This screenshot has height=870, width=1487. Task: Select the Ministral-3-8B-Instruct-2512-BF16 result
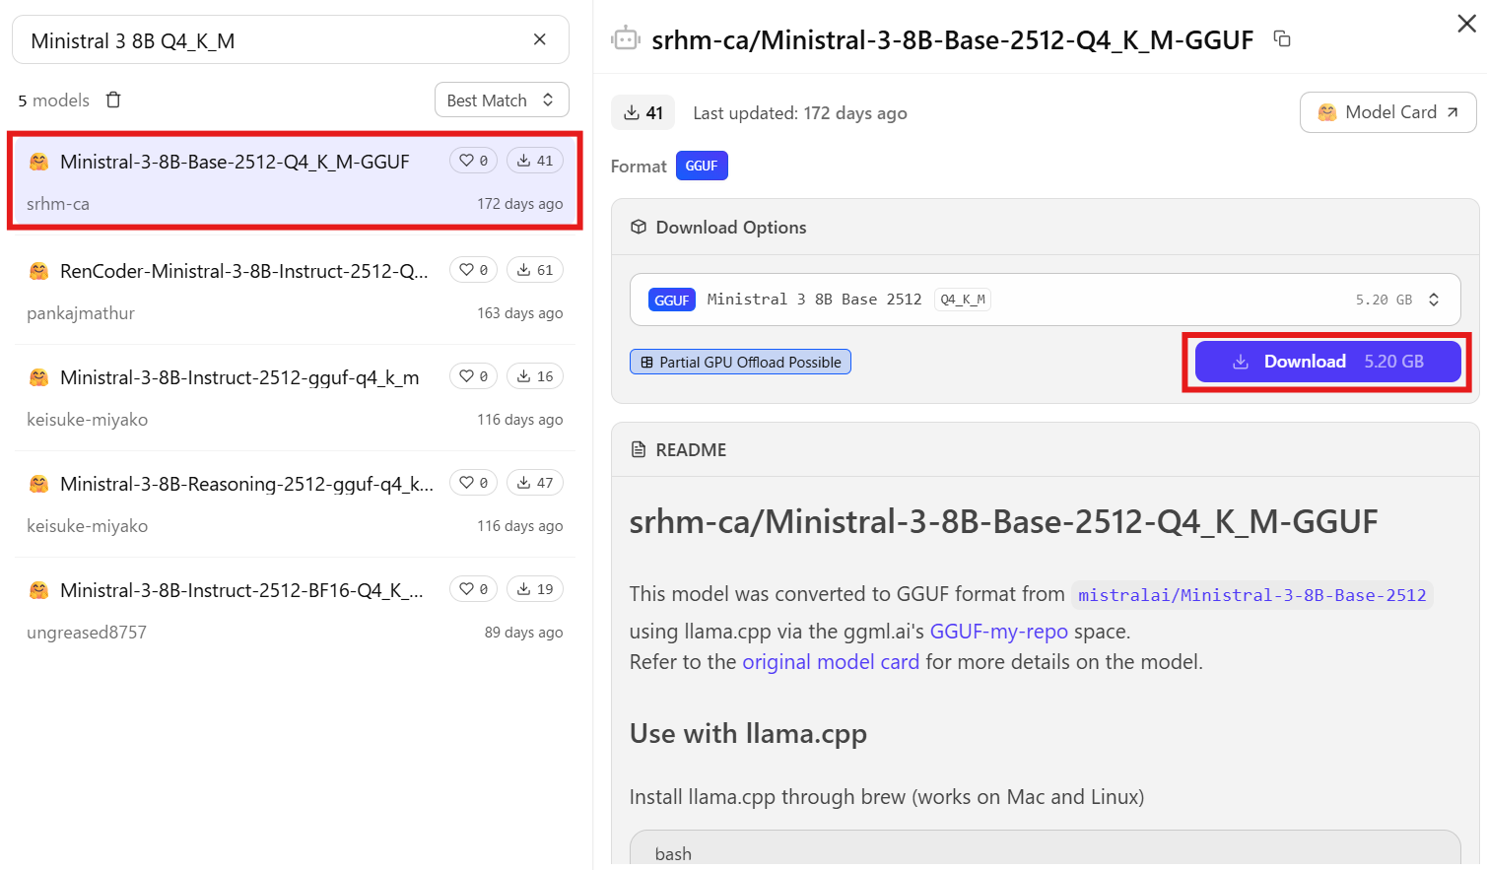click(x=294, y=610)
